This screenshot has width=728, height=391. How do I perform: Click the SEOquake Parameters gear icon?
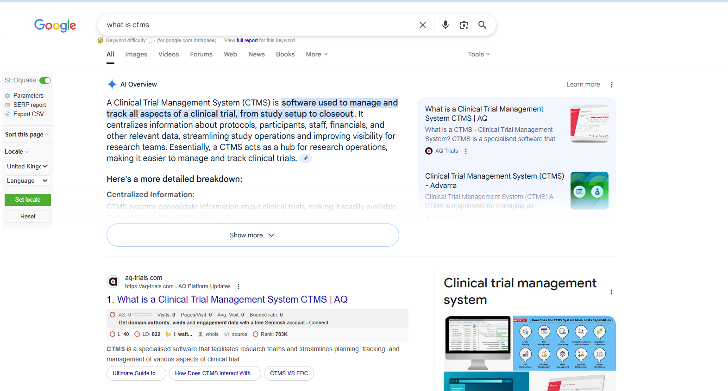point(7,96)
